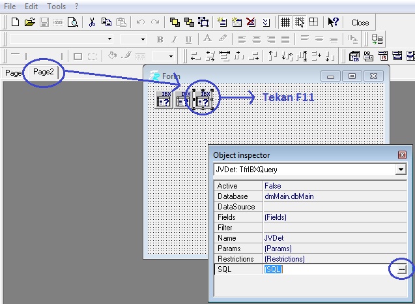The width and height of the screenshot is (415, 304).
Task: Add a new dialog form page
Action: tap(236, 22)
